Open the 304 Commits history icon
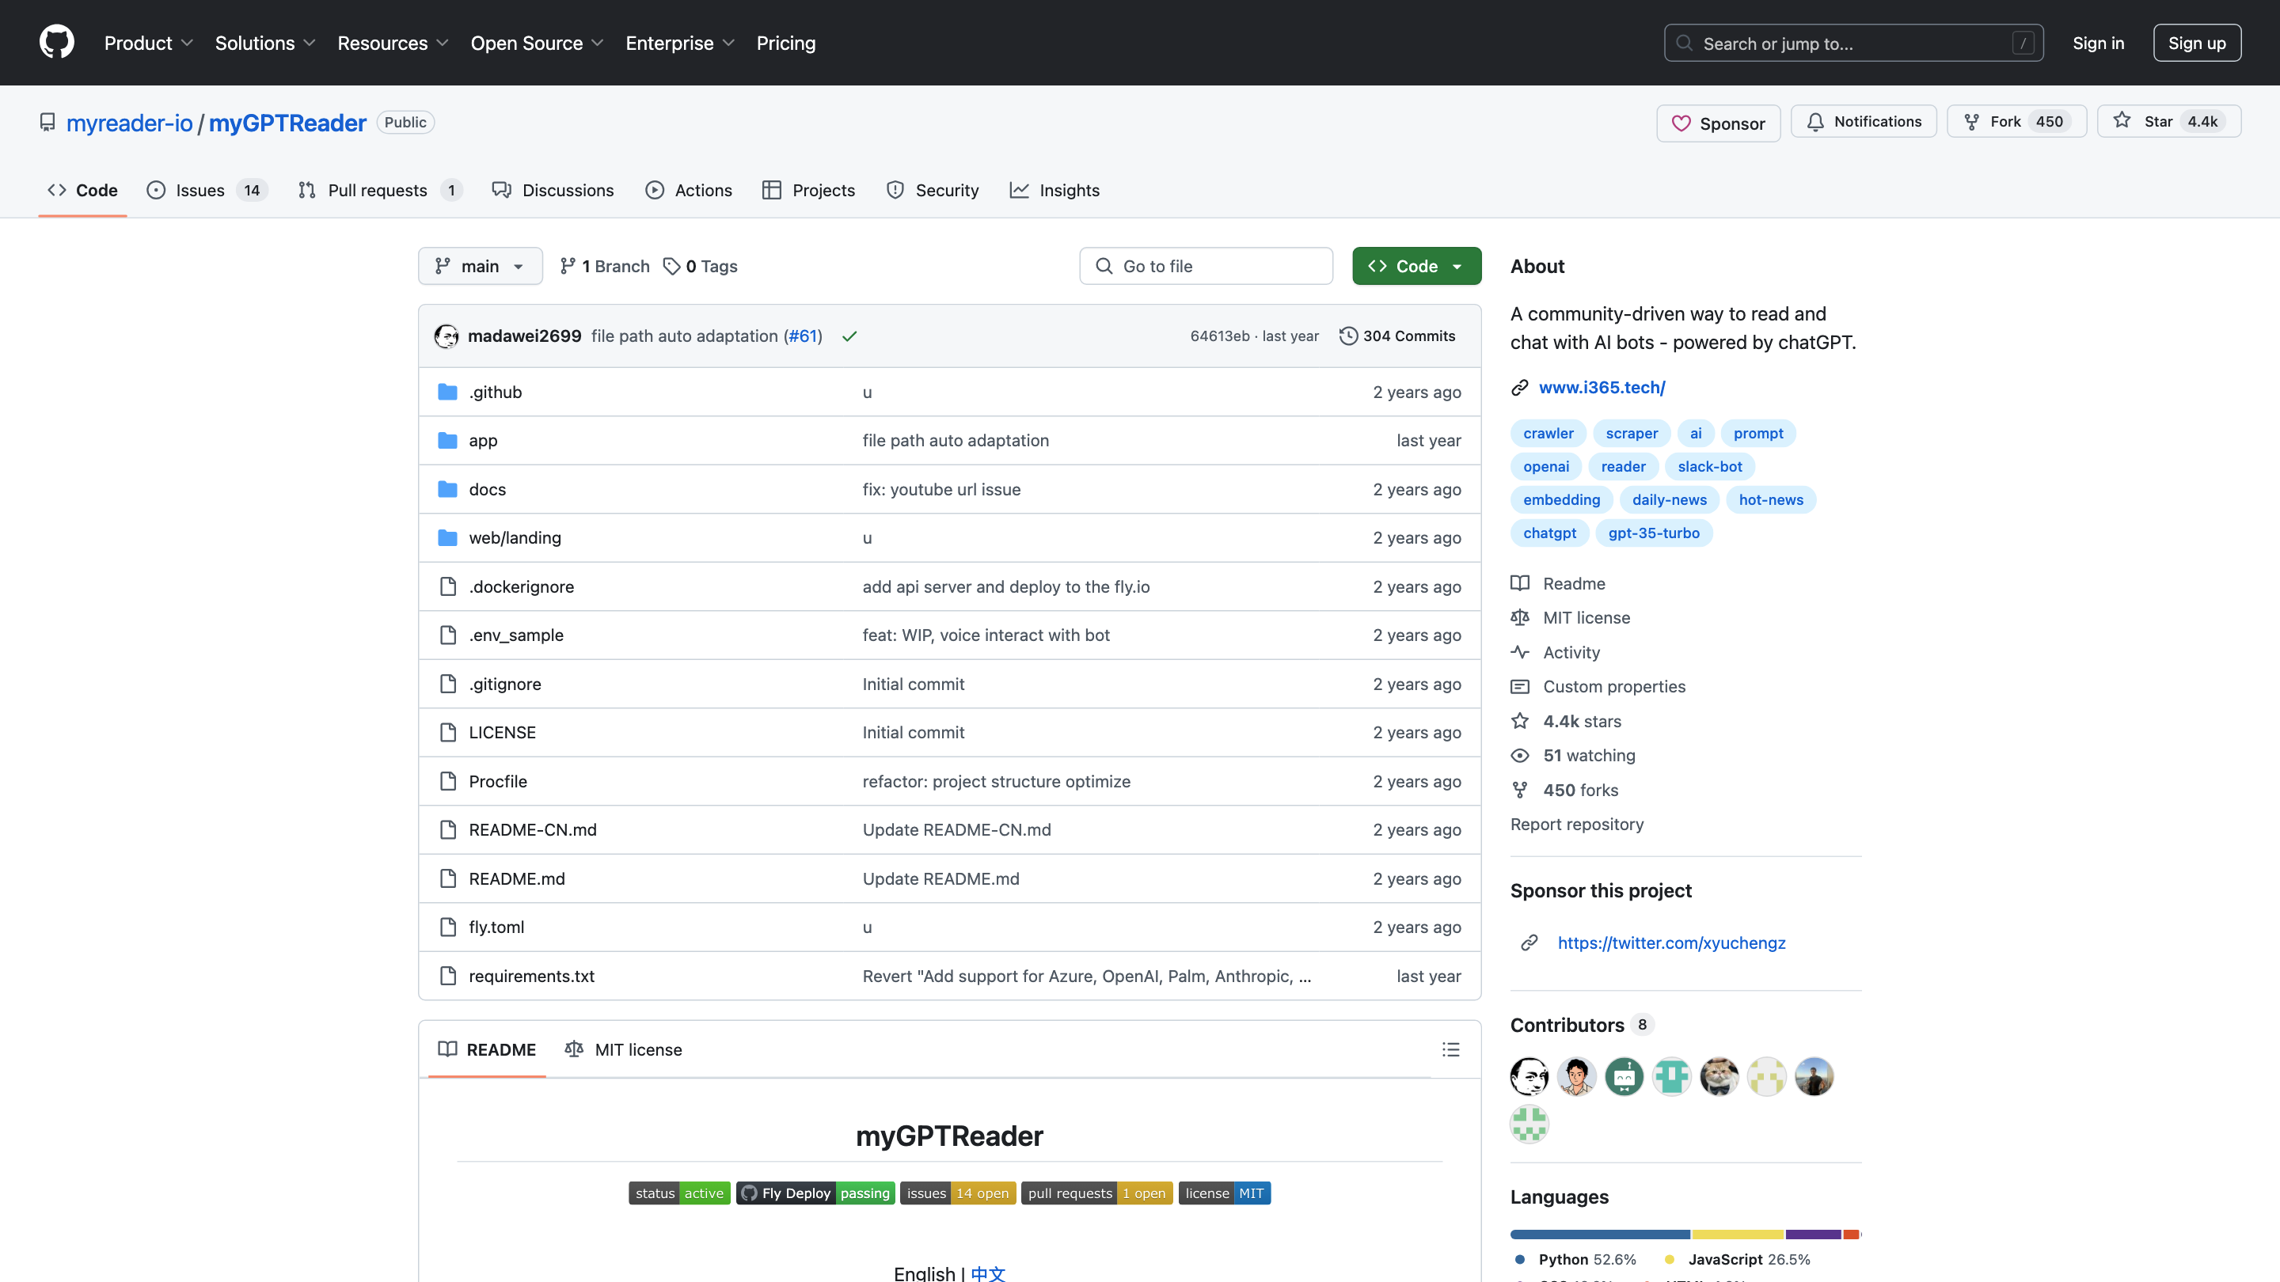Screen dimensions: 2280x1282 coord(1348,336)
